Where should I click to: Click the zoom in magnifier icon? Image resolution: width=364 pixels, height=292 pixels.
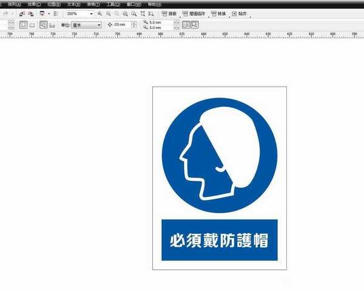coord(99,13)
